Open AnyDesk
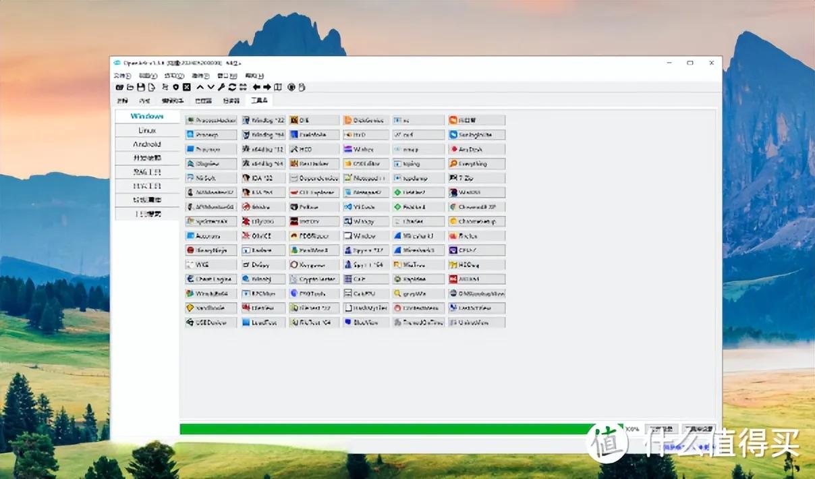The image size is (815, 479). [x=476, y=149]
